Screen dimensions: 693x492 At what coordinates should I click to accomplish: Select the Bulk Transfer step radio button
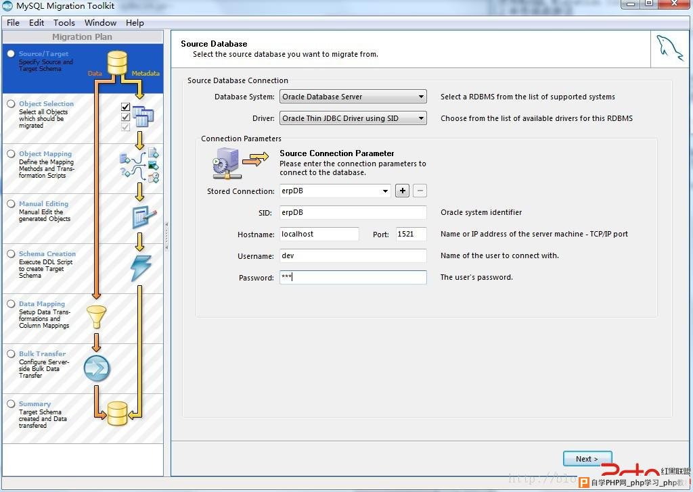pos(11,353)
